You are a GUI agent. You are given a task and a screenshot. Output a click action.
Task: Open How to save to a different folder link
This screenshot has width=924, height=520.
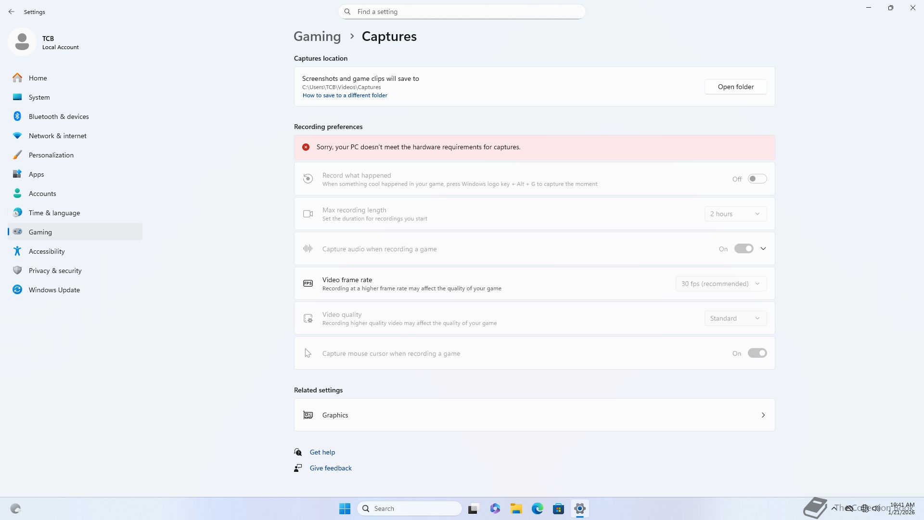[345, 95]
